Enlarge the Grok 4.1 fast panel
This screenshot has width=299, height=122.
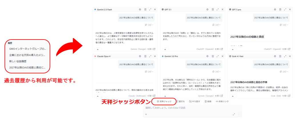[285, 56]
